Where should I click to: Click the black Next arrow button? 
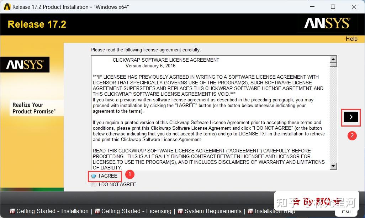coord(351,117)
